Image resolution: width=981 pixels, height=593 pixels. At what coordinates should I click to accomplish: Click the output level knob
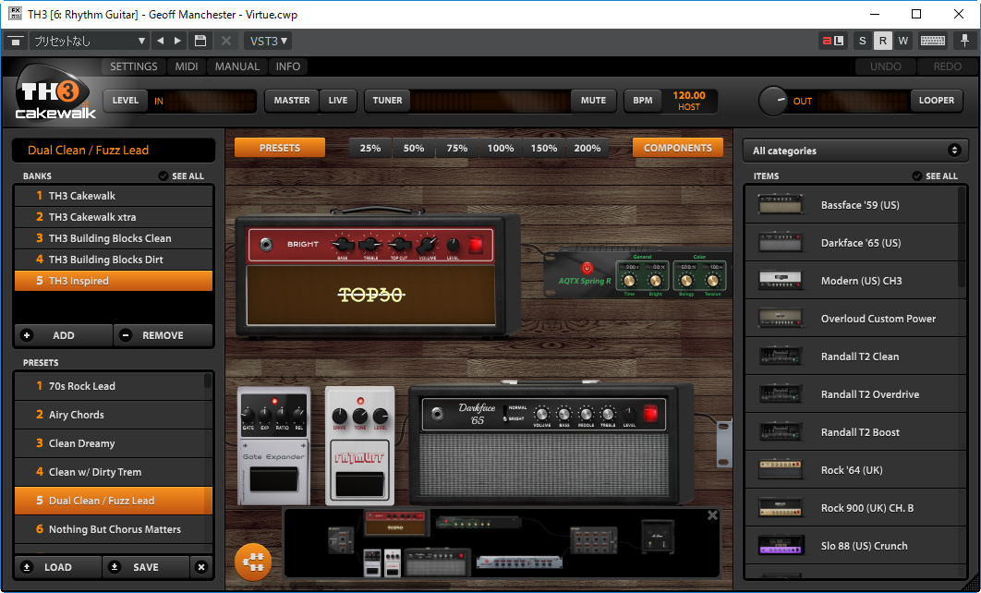click(x=772, y=101)
